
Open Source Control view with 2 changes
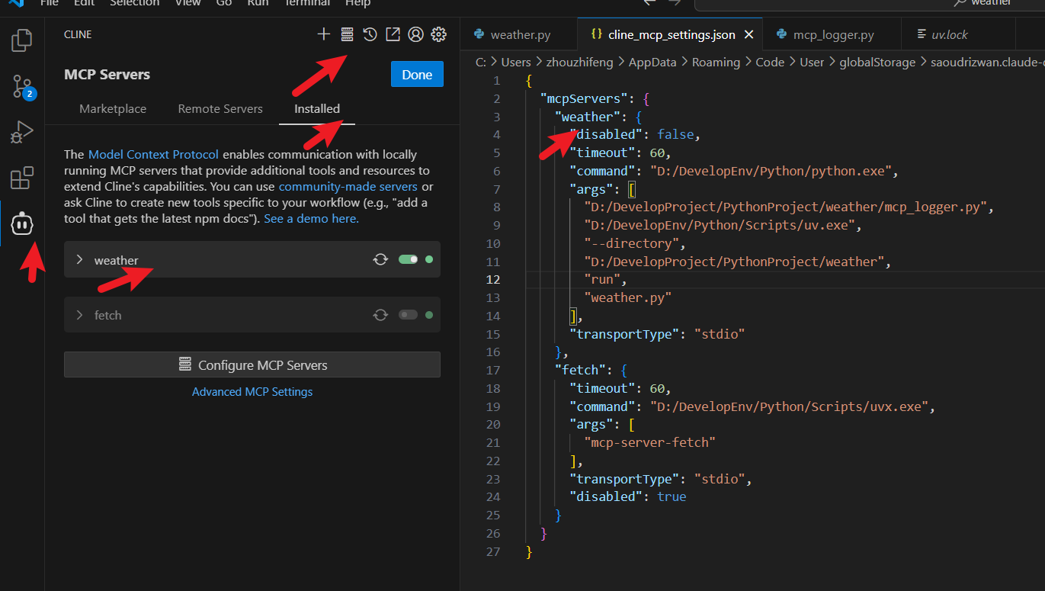22,86
